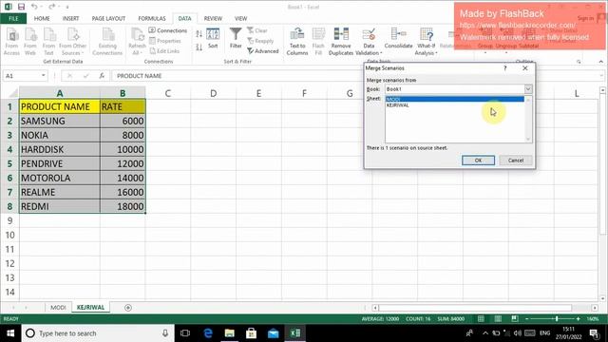Select the KEJRIWAL sheet tab
The height and width of the screenshot is (342, 608).
pyautogui.click(x=90, y=307)
